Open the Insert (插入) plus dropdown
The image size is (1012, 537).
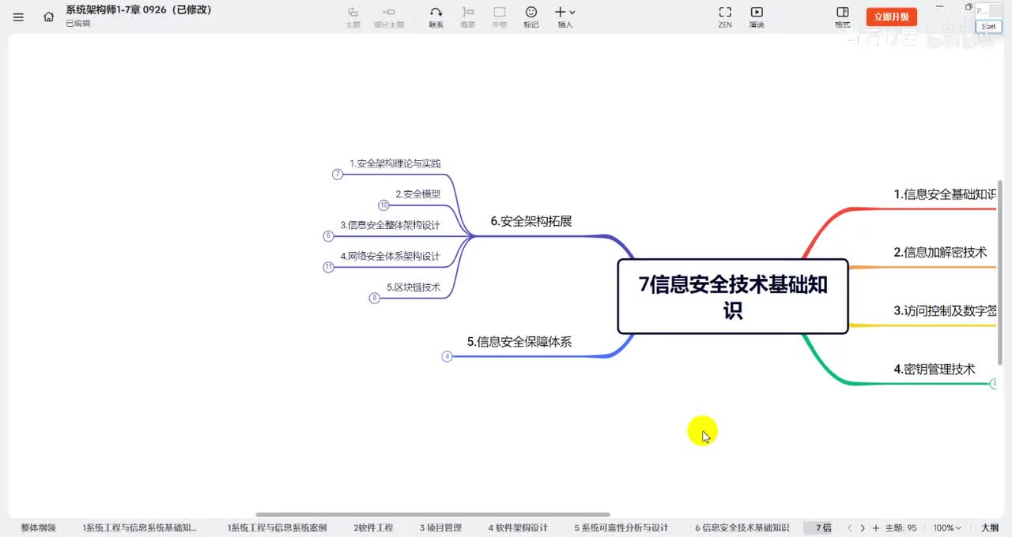[x=565, y=17]
